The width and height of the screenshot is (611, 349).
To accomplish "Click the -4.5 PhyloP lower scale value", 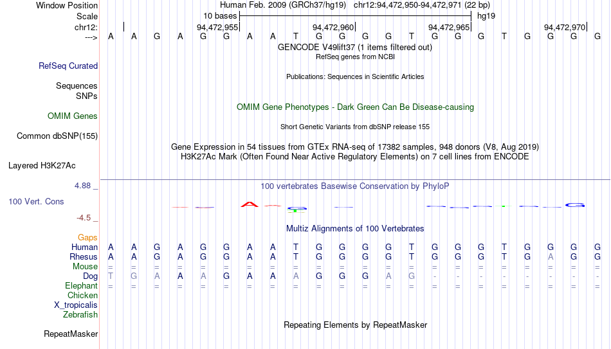I will coord(84,218).
